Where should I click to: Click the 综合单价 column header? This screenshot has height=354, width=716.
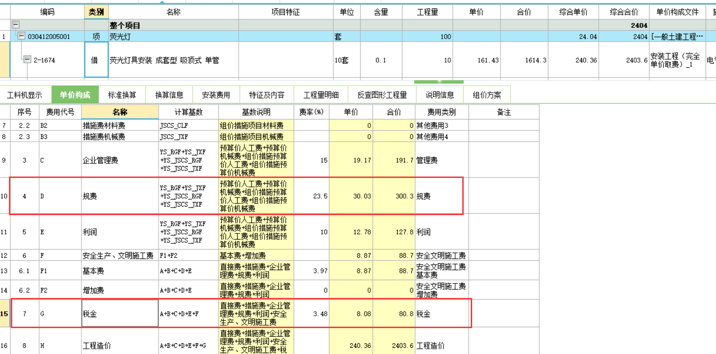point(572,12)
